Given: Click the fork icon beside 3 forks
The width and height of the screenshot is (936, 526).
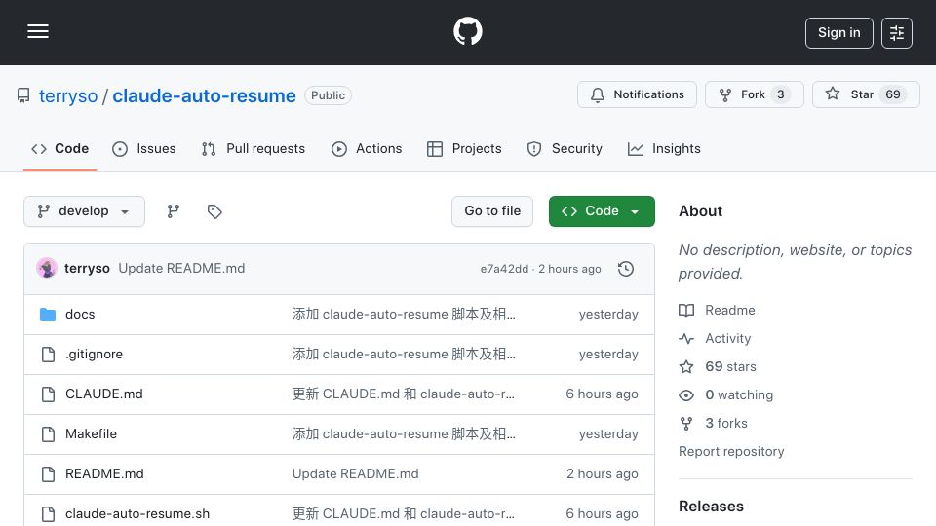Looking at the screenshot, I should point(686,424).
